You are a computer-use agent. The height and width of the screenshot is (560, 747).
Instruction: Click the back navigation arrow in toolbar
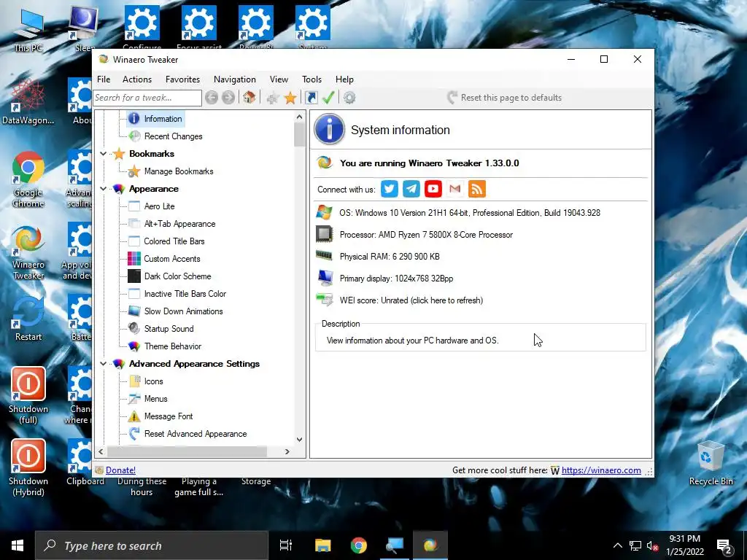point(212,98)
